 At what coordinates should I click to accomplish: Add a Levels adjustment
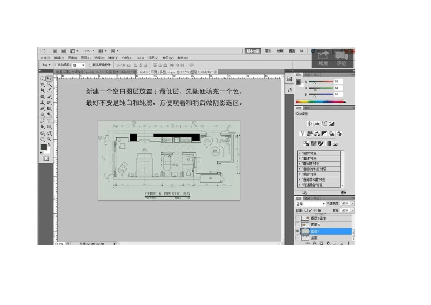(317, 123)
